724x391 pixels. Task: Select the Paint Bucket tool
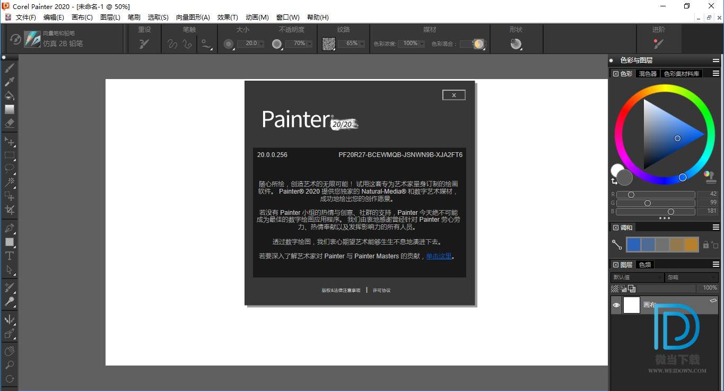pyautogui.click(x=10, y=95)
